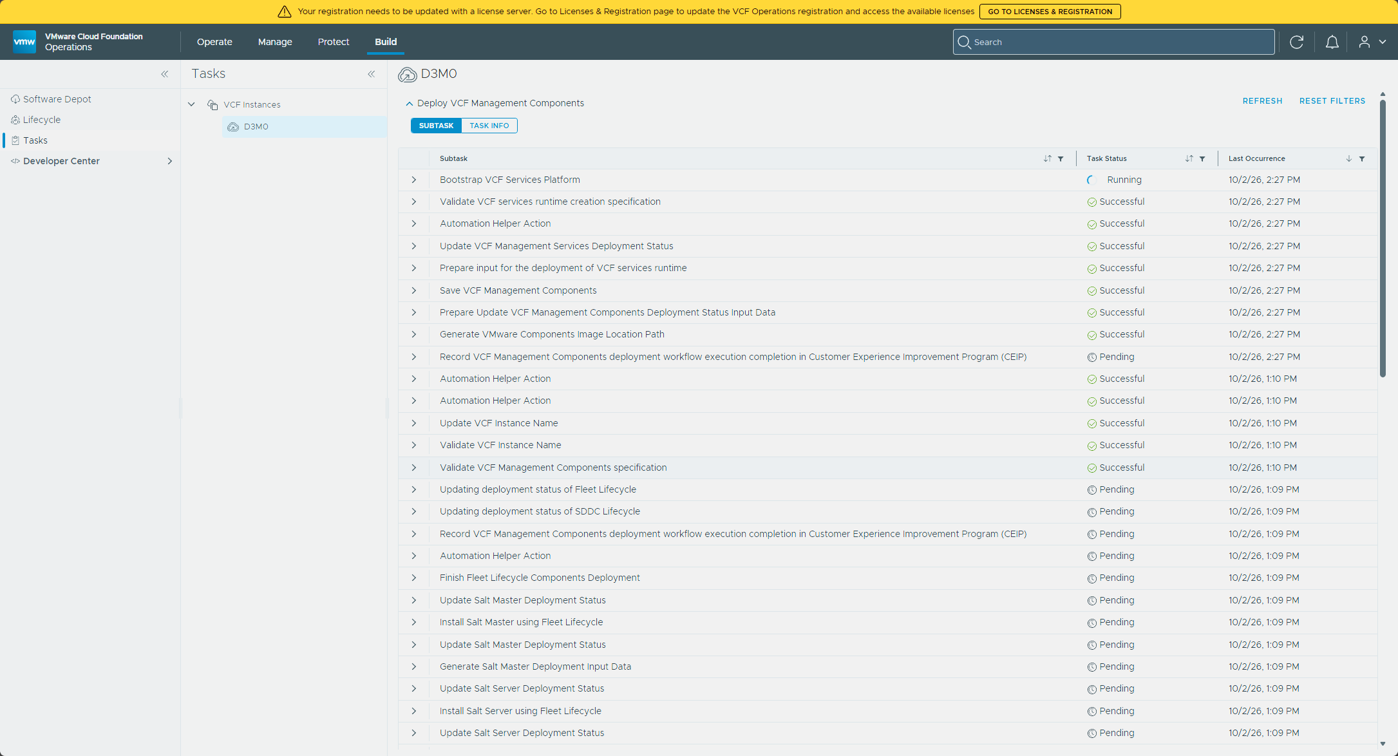Sort the Subtask column

pos(1048,158)
